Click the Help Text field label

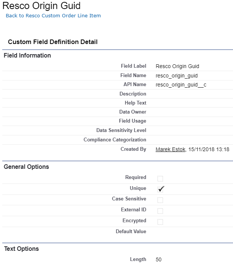coord(135,103)
